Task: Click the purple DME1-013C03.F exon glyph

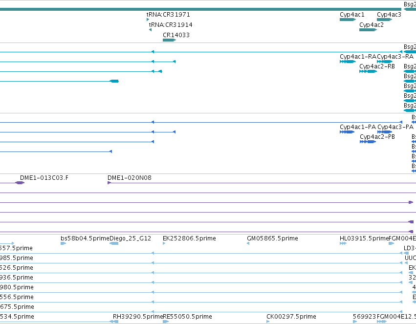Action: (20, 183)
